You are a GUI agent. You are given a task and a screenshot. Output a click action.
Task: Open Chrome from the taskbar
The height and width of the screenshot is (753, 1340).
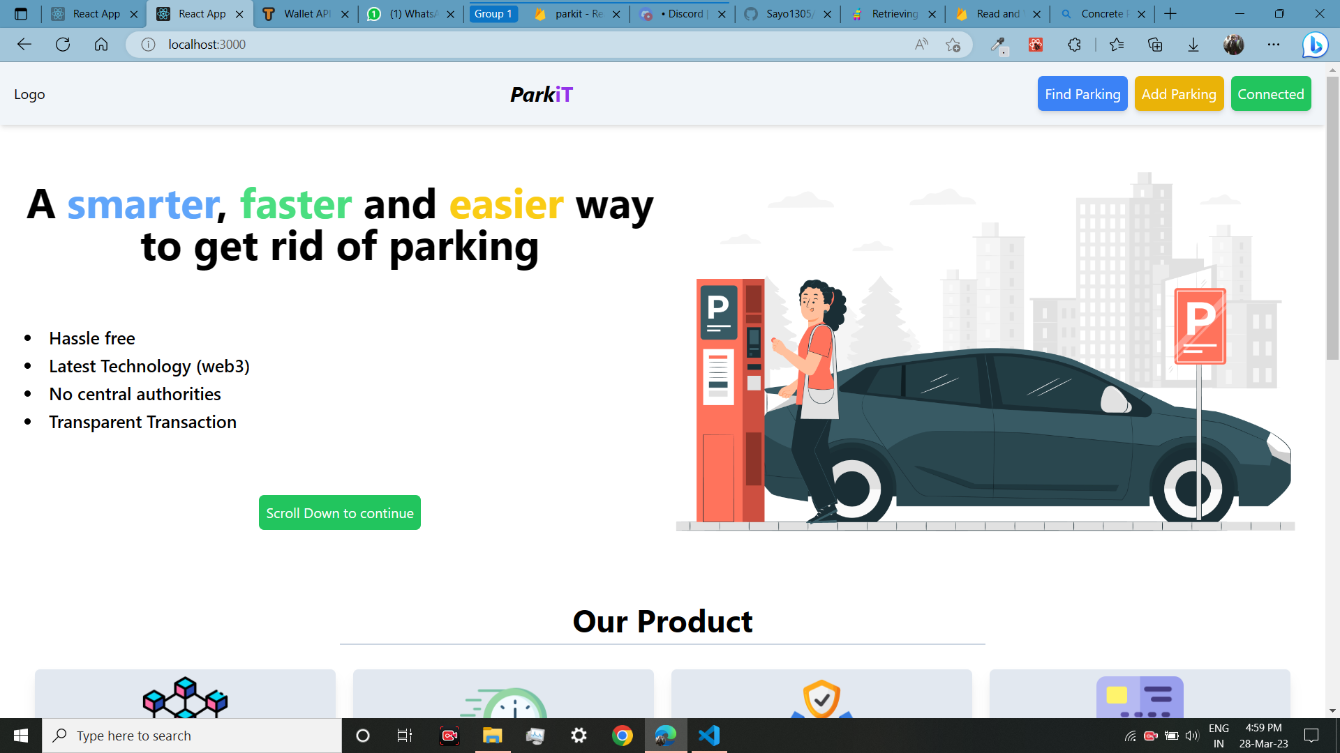[x=622, y=736]
